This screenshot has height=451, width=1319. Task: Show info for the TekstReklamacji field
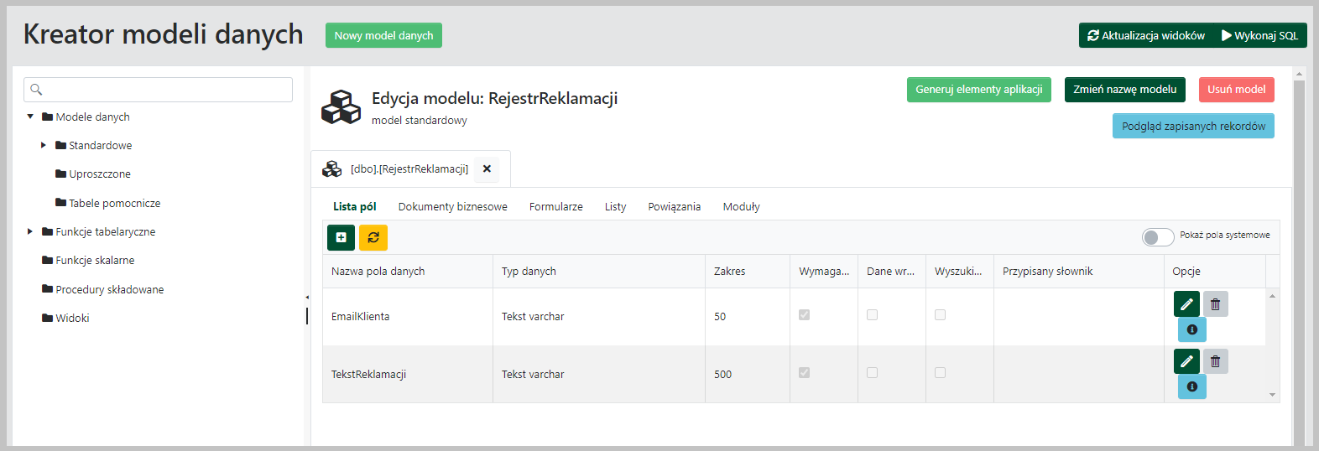(1191, 386)
